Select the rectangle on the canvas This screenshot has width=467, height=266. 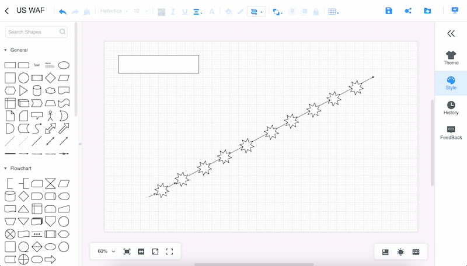pos(158,64)
